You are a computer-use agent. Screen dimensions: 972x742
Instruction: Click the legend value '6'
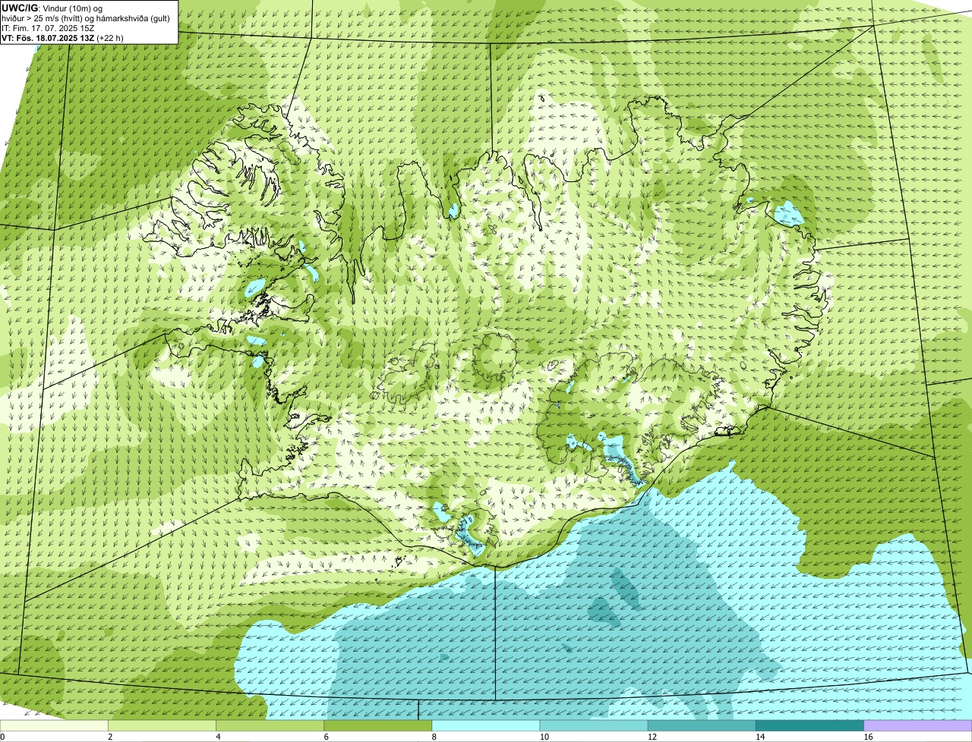[x=326, y=737]
